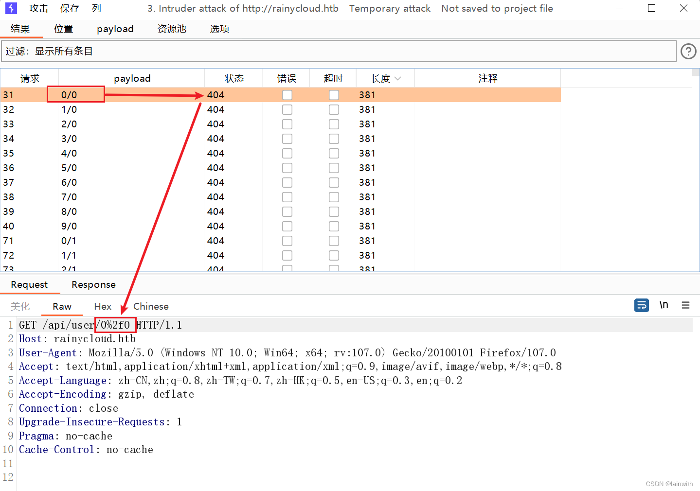Click the Pragma: no-cache header line
Viewport: 700px width, 491px height.
tap(66, 436)
